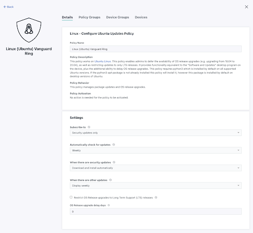Viewport: 253px width, 233px height.
Task: Enable Restrict OS Release upgrades to LTS checkbox
Action: [x=71, y=197]
